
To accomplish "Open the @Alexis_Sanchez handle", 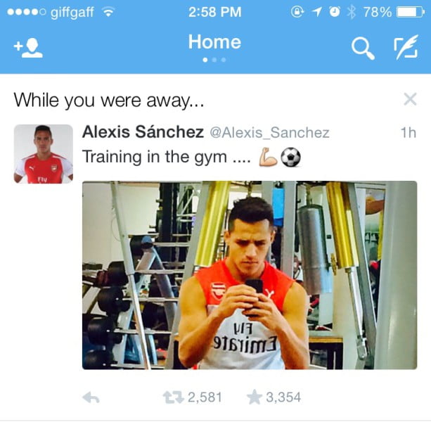I will click(270, 133).
